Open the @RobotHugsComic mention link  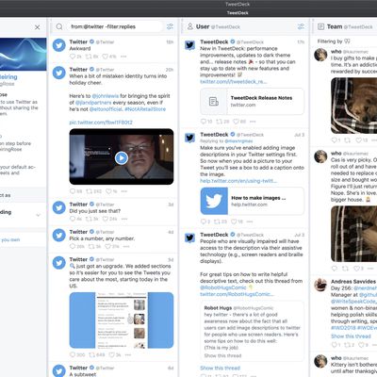tap(223, 287)
